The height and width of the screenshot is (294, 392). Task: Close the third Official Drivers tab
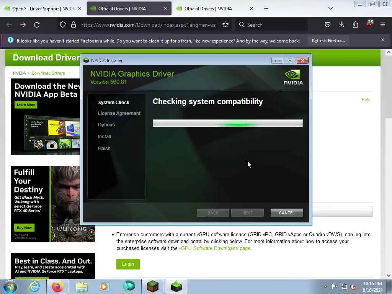tap(252, 8)
